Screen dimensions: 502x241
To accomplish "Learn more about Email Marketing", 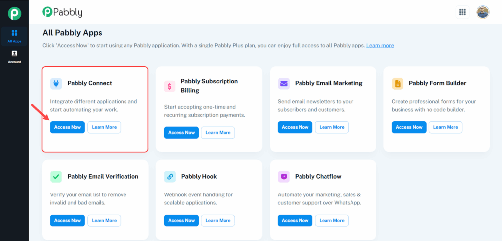I will [332, 127].
